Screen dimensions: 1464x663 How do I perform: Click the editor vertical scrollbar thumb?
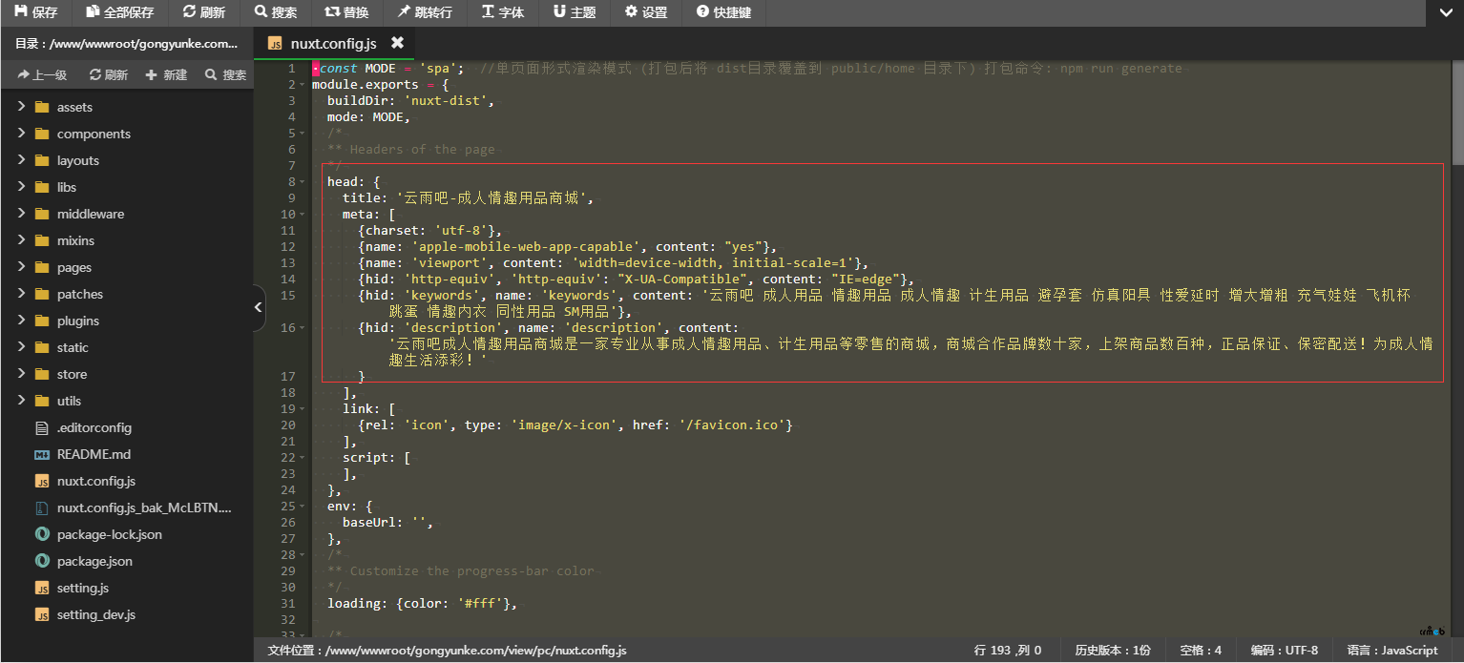[1457, 113]
